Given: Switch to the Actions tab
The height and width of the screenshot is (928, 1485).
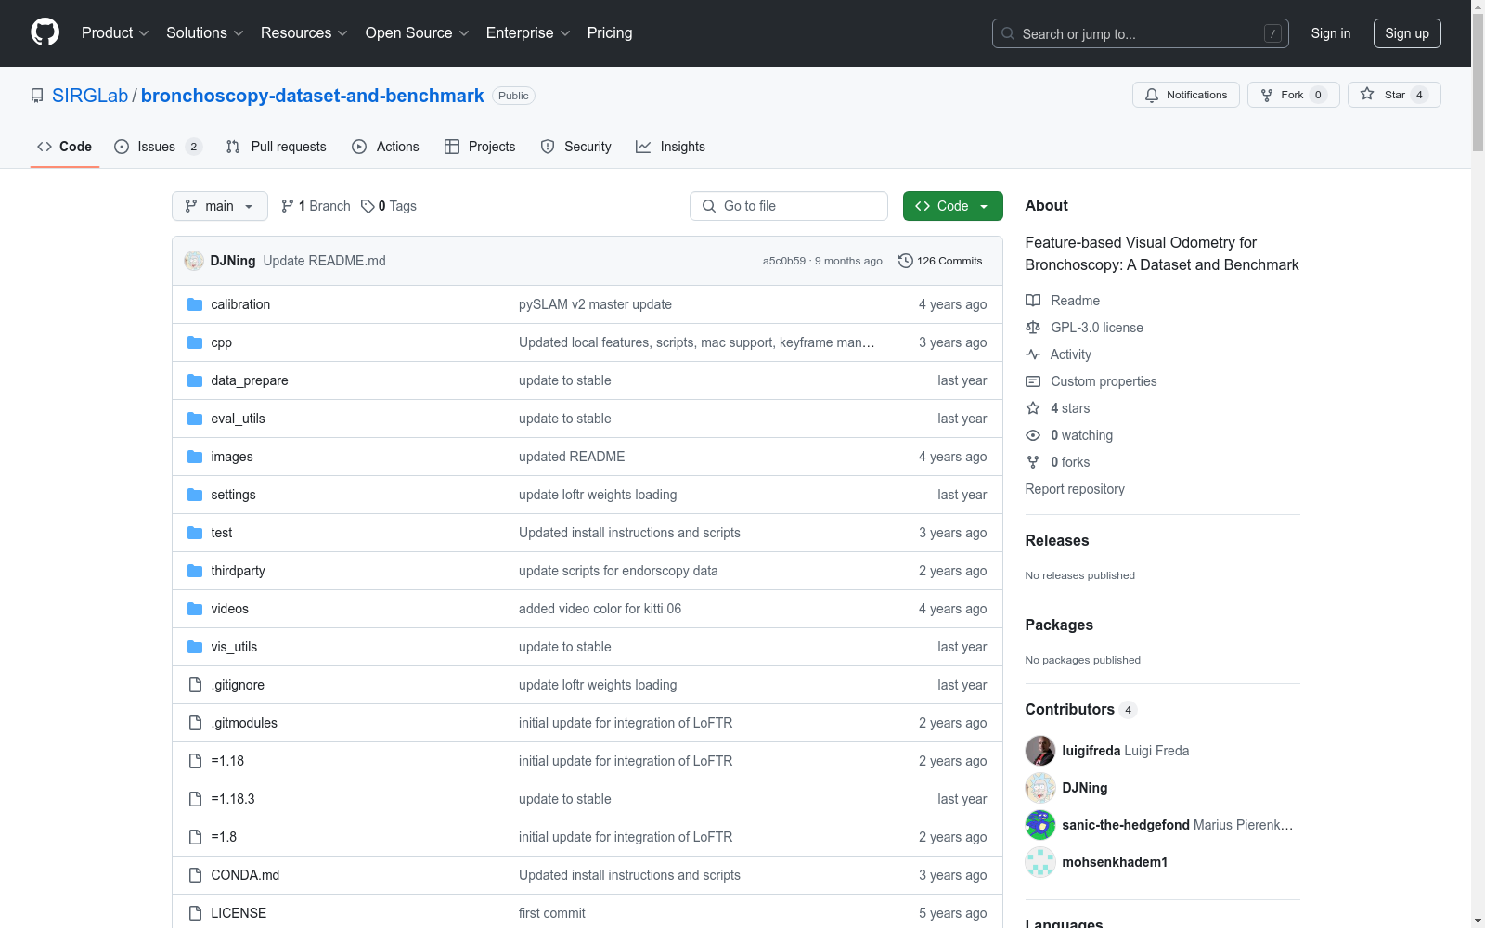Looking at the screenshot, I should point(386,147).
